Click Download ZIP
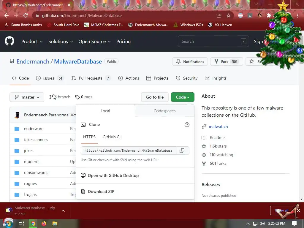The image size is (304, 228). coord(101,191)
